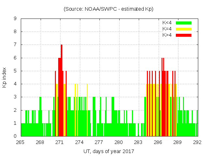Click the K<4 legend label text

pos(167,23)
